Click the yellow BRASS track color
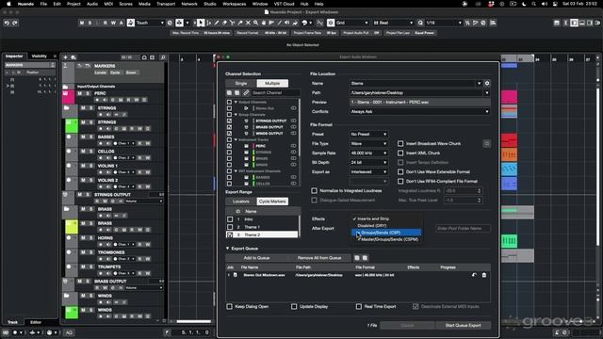This screenshot has height=339, width=603. 72,227
